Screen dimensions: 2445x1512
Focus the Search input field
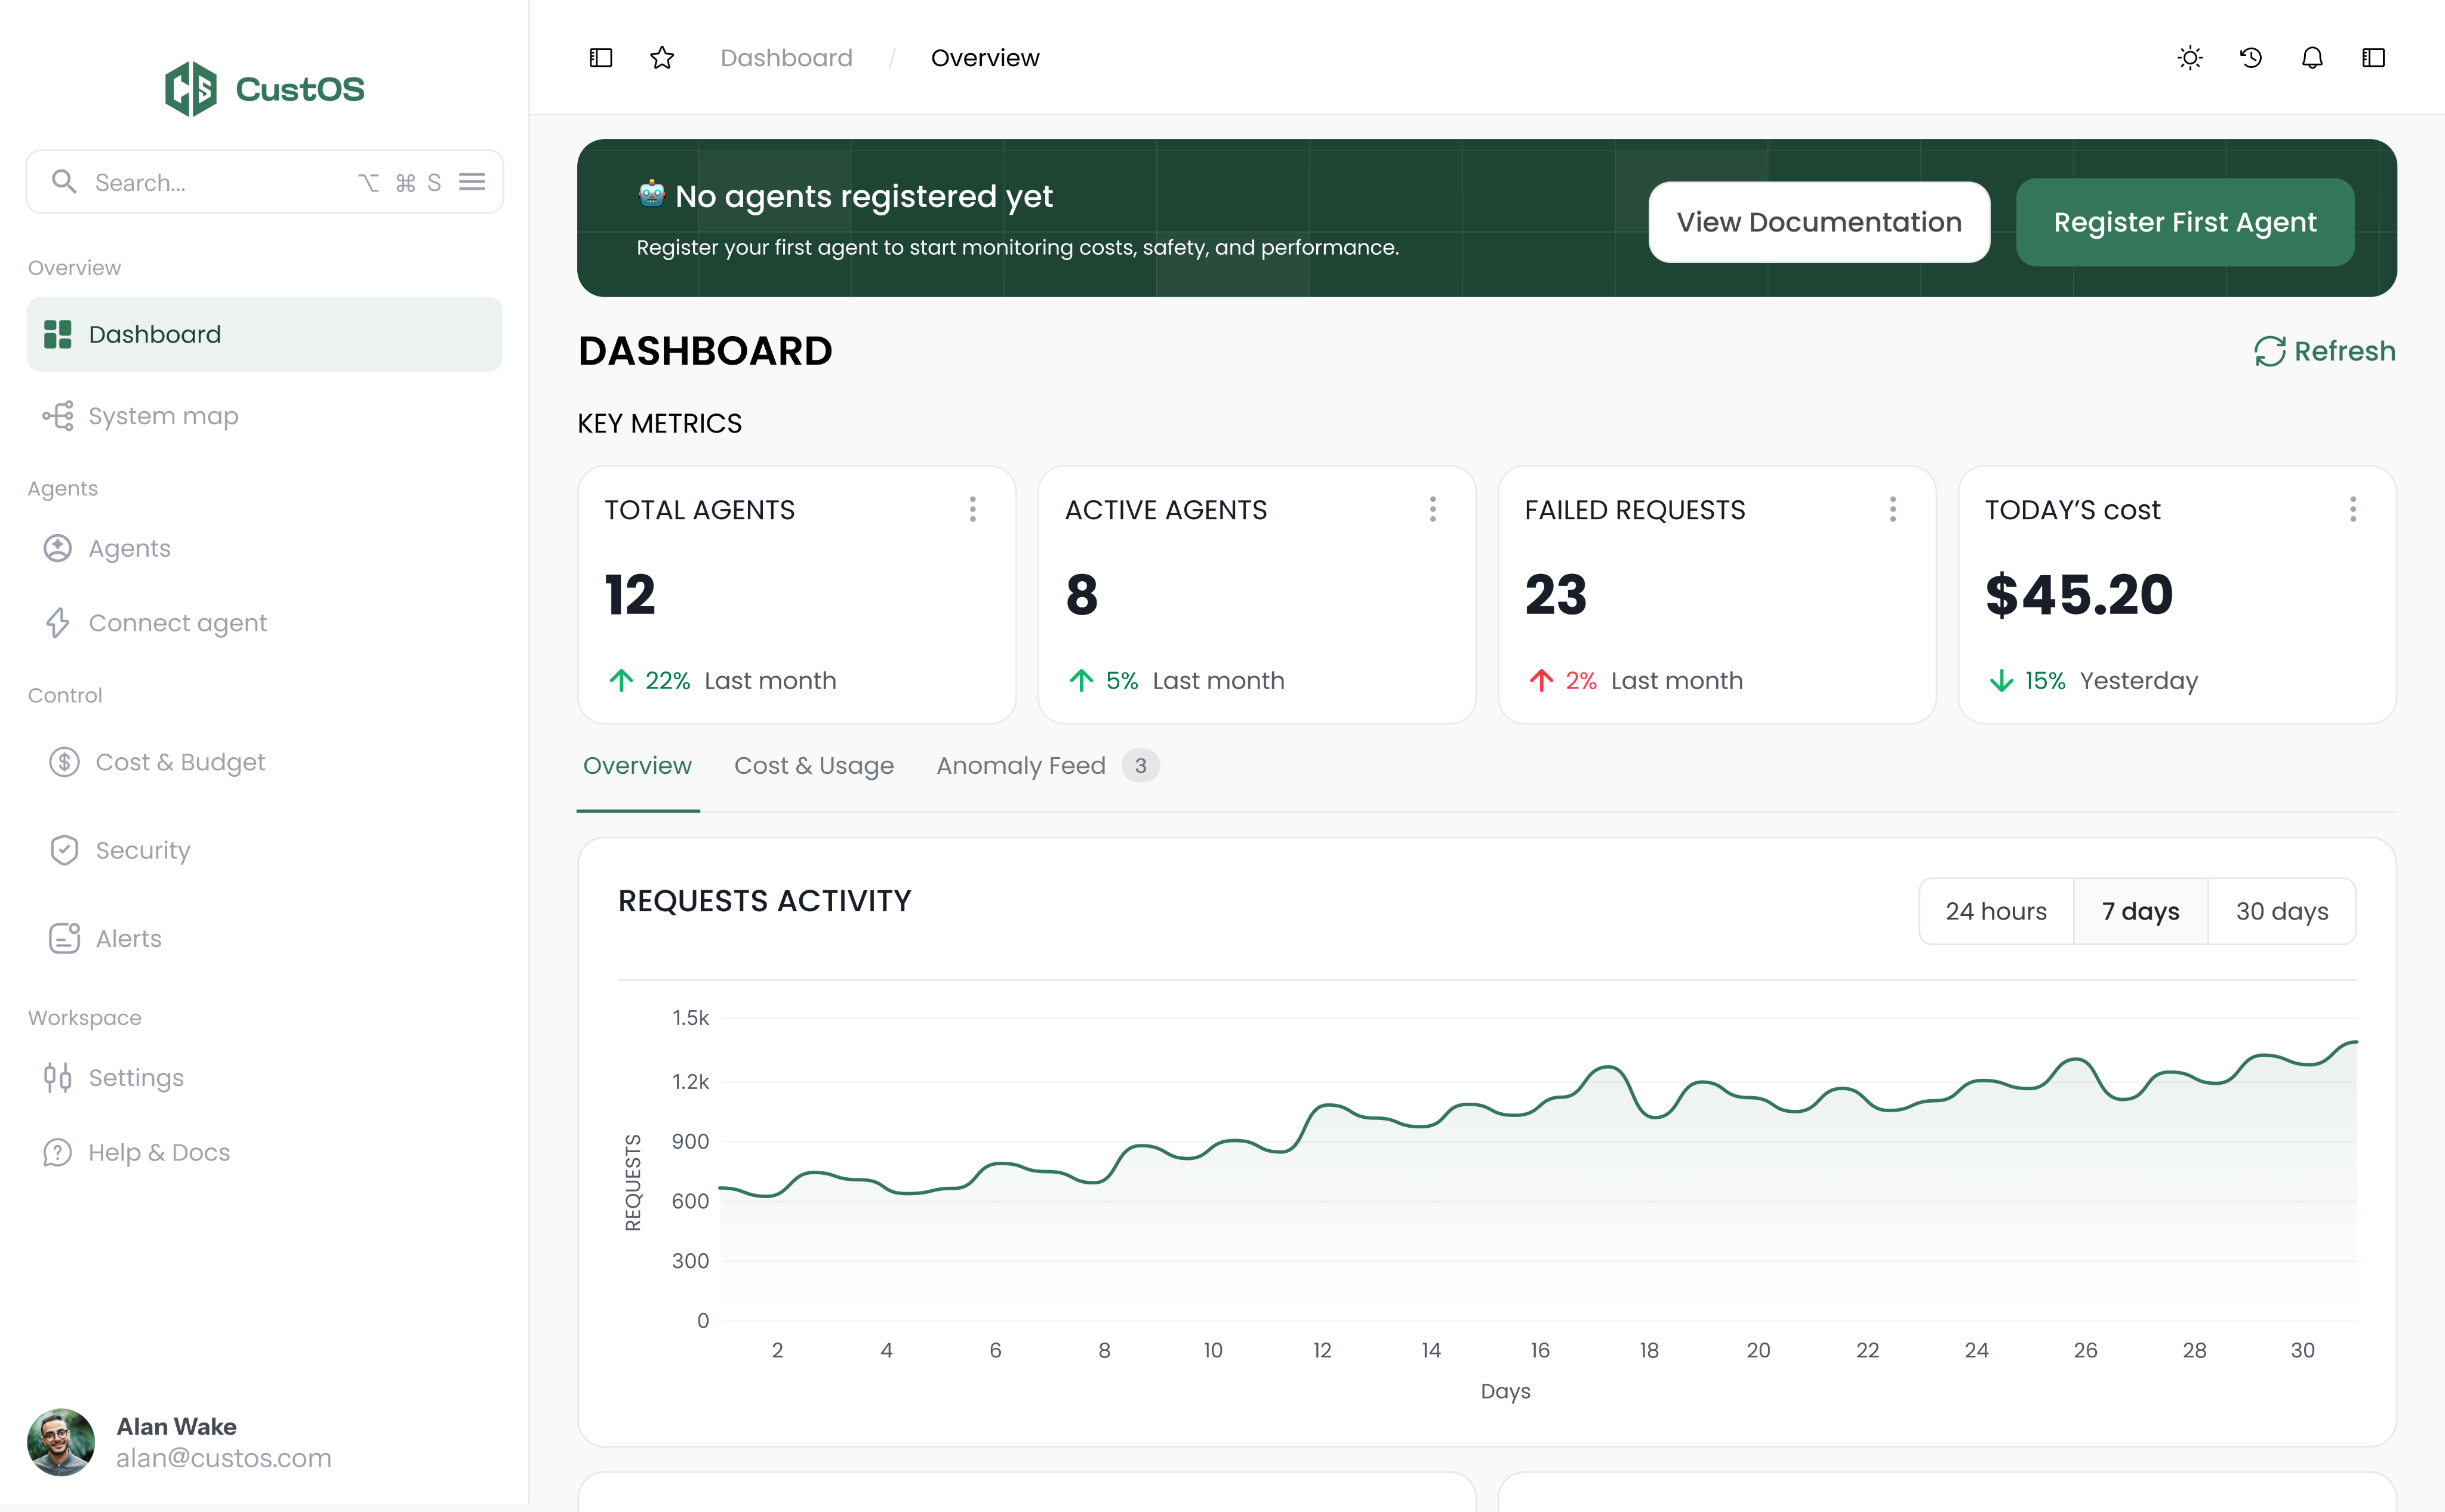264,182
